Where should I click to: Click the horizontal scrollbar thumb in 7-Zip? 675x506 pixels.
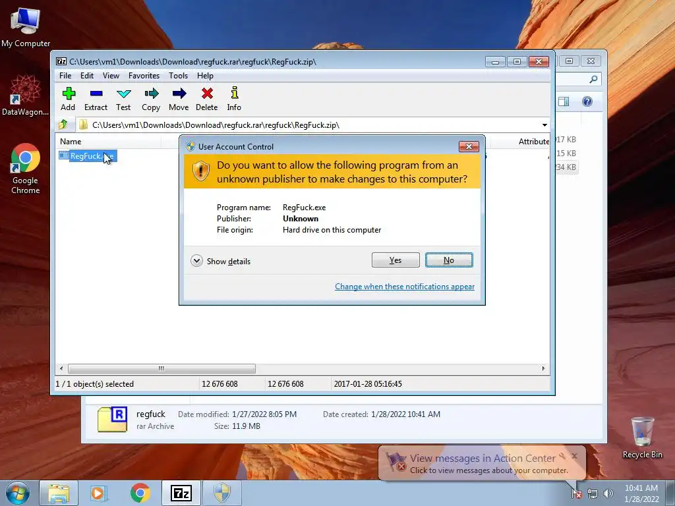pos(161,368)
